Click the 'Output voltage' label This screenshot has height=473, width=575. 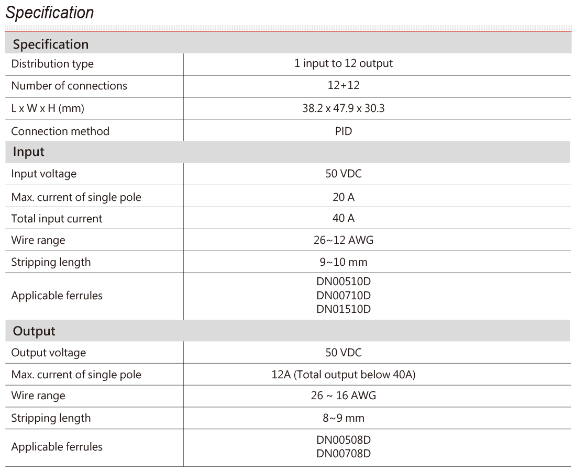49,353
